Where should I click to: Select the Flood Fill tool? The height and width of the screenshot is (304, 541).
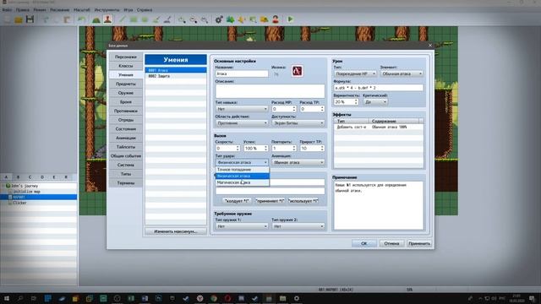(x=156, y=19)
